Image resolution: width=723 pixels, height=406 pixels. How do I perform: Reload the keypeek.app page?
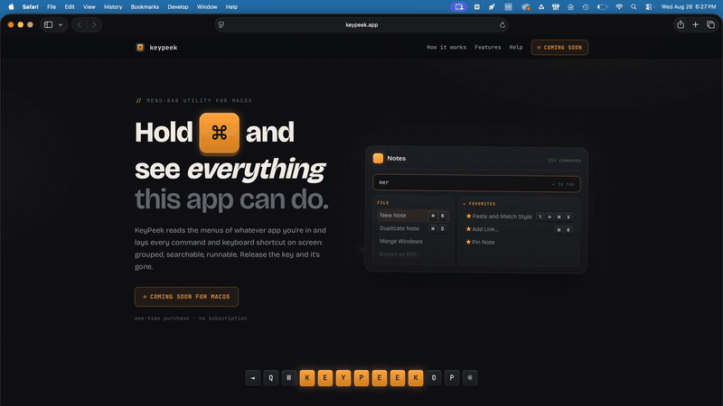coord(502,25)
